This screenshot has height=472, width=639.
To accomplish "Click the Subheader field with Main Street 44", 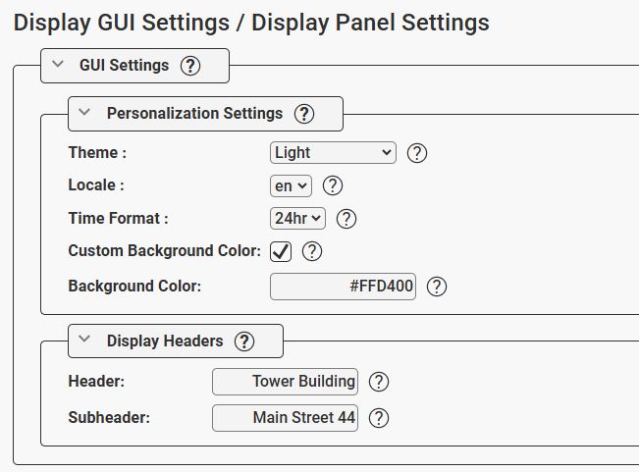I will point(285,418).
